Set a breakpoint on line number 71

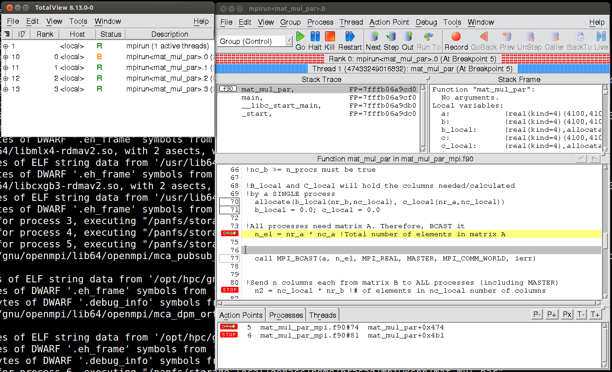click(230, 210)
